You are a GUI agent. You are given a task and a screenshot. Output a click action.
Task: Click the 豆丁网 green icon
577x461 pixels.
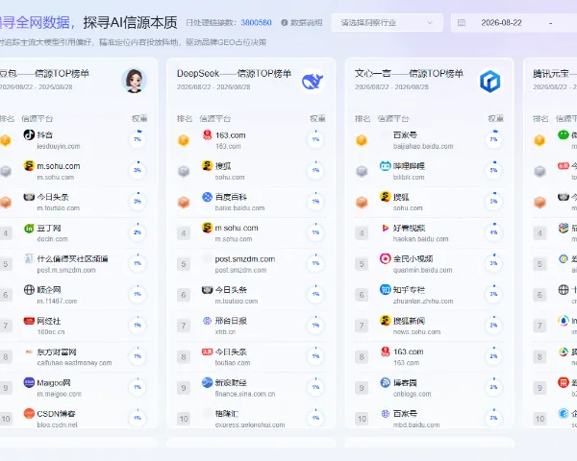click(29, 229)
